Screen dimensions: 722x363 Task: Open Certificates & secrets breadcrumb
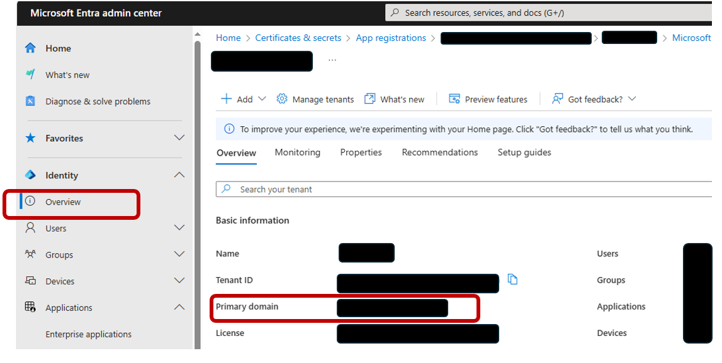(298, 38)
